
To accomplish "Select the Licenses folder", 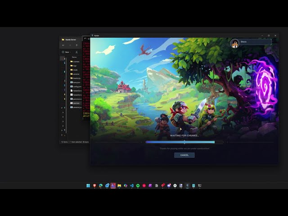I will (x=75, y=62).
